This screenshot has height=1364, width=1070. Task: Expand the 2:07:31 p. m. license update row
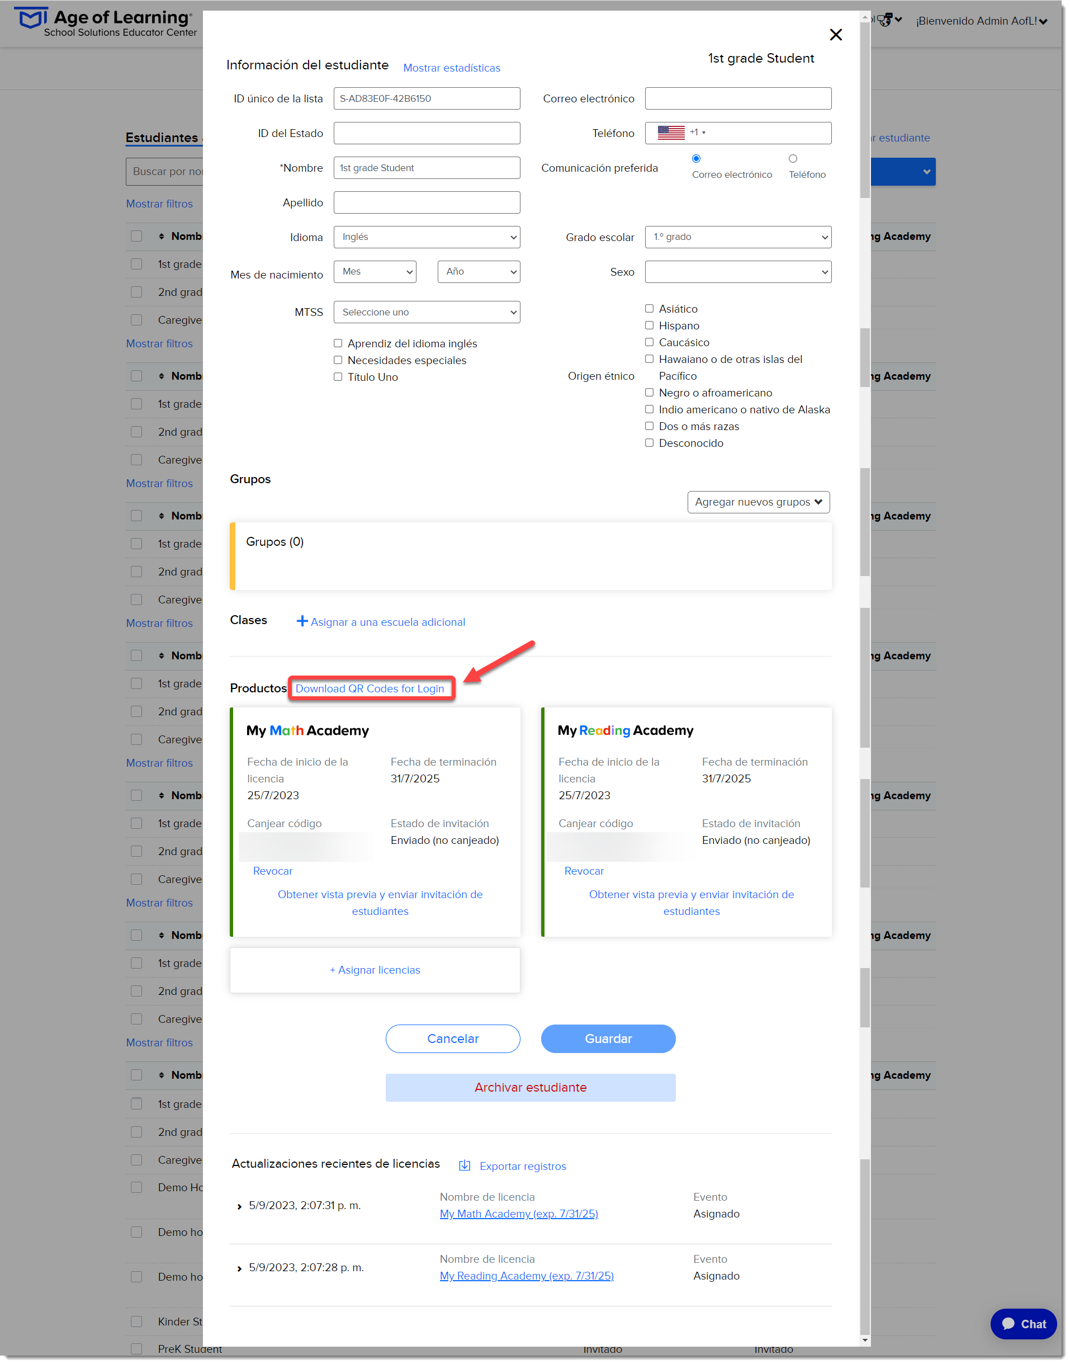239,1206
